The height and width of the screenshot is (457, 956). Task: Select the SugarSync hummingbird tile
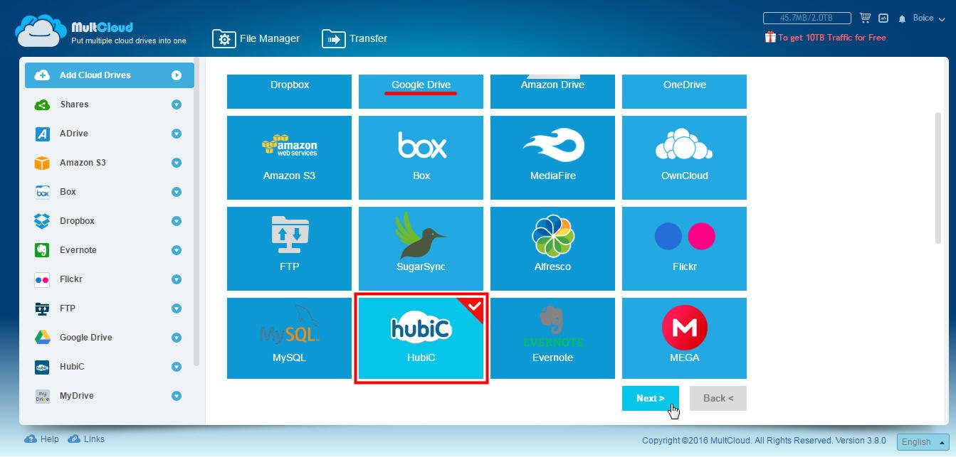coord(421,249)
